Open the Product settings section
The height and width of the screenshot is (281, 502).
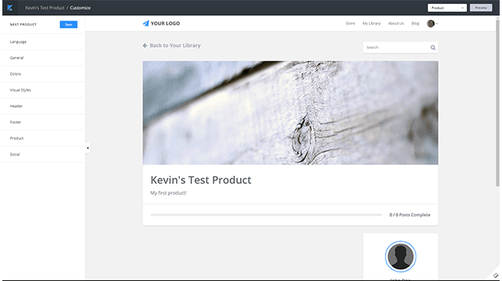44,139
